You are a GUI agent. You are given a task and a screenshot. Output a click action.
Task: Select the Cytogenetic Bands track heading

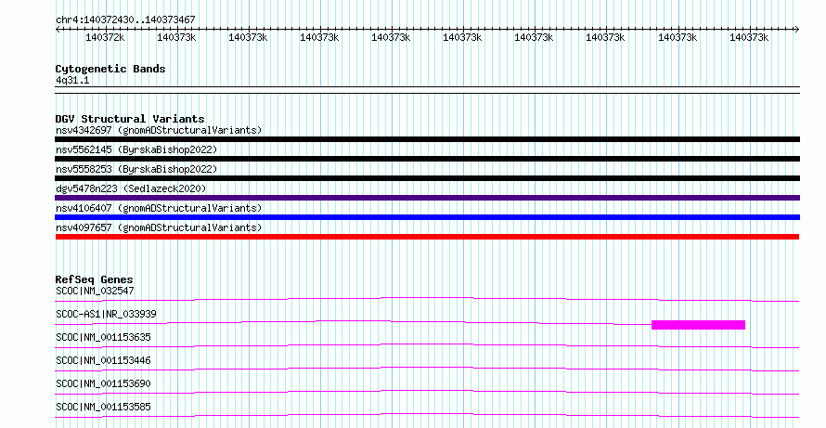pos(110,69)
